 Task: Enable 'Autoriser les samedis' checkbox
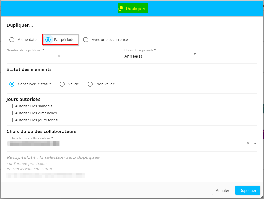tap(10, 106)
